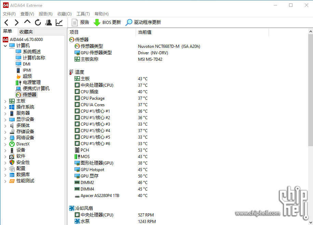Expand the 存储设备 tree node
313x225 pixels.
[5, 132]
